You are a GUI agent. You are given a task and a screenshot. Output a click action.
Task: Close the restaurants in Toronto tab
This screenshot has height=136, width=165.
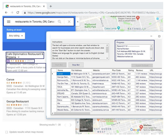point(44,6)
